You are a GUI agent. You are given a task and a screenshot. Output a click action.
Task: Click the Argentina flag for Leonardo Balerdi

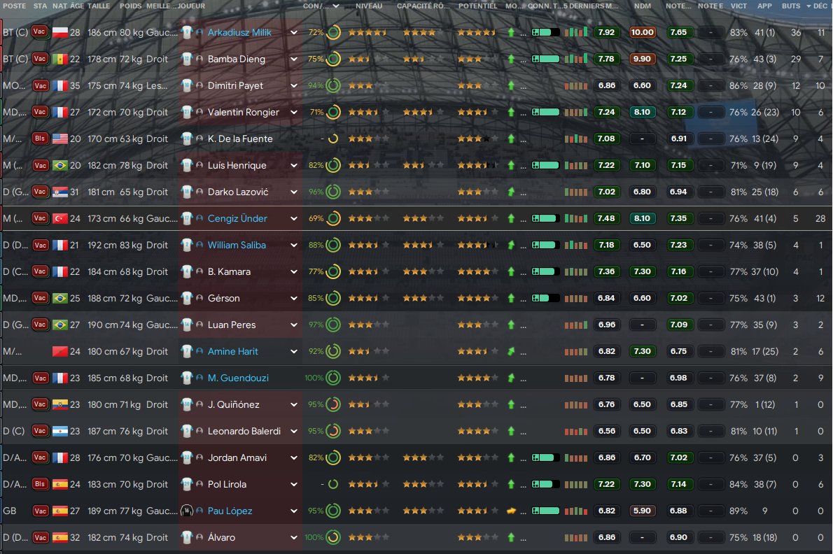[60, 431]
